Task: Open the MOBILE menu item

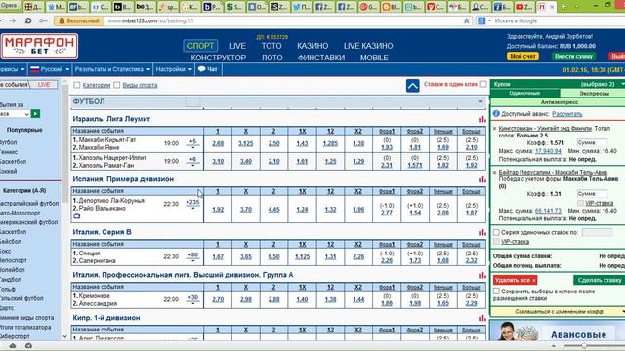Action: click(374, 58)
